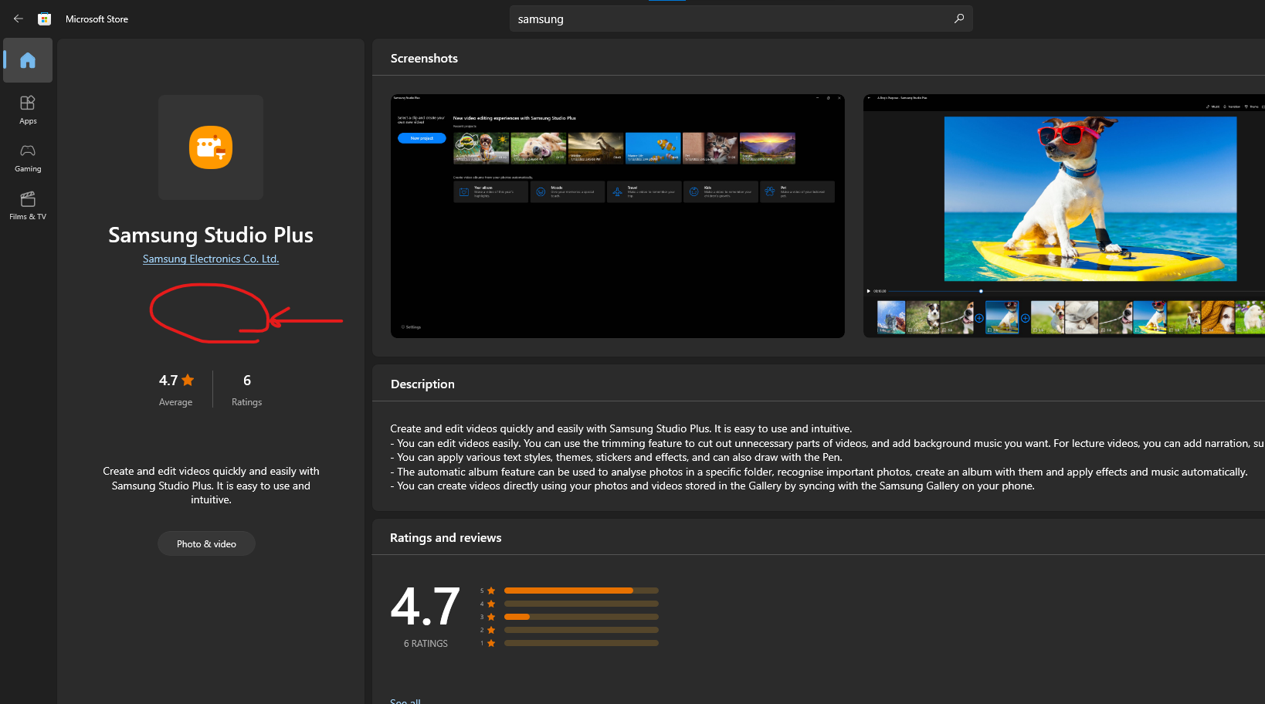This screenshot has width=1265, height=704.
Task: Click the search magnifier icon
Action: click(959, 19)
